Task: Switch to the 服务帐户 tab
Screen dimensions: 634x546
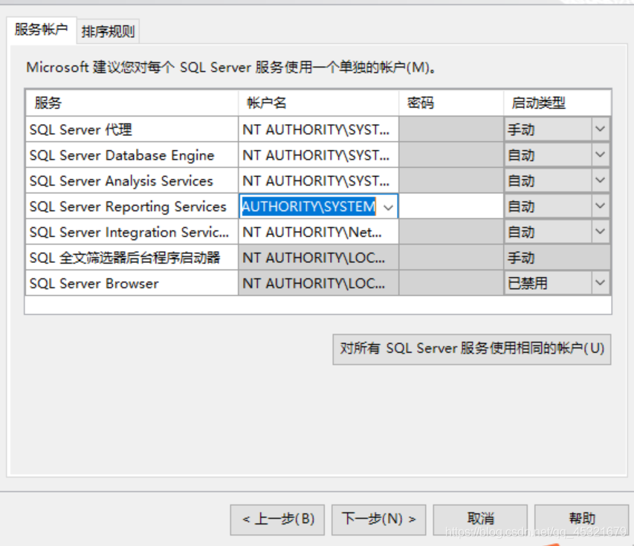Action: point(41,30)
